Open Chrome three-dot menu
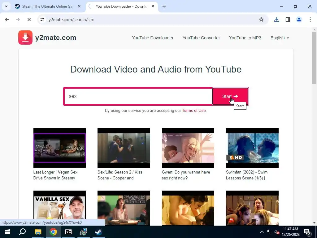This screenshot has width=317, height=238. tap(310, 20)
